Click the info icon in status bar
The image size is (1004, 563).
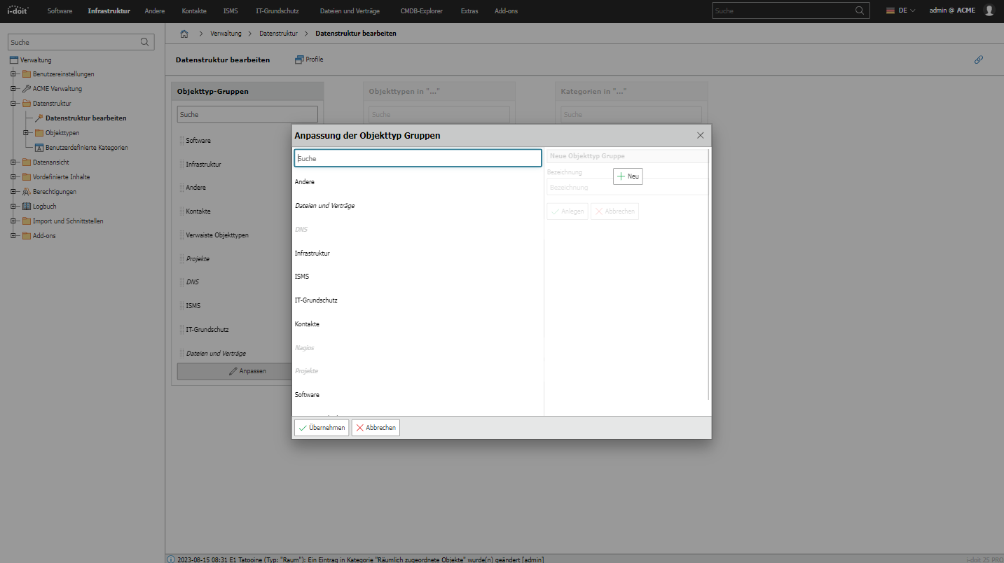[171, 559]
